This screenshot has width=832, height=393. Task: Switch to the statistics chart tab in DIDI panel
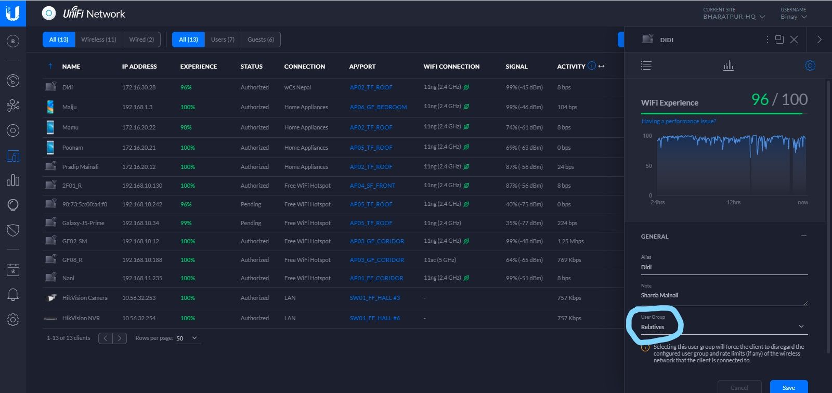[728, 65]
